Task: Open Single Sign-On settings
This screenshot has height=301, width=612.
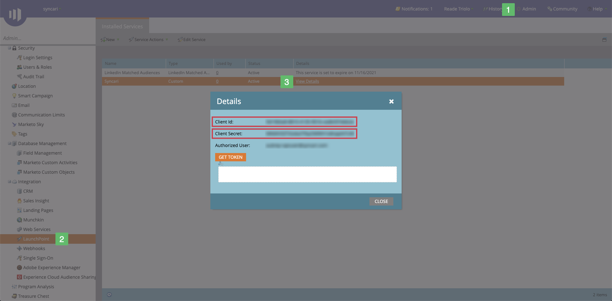Action: [38, 258]
